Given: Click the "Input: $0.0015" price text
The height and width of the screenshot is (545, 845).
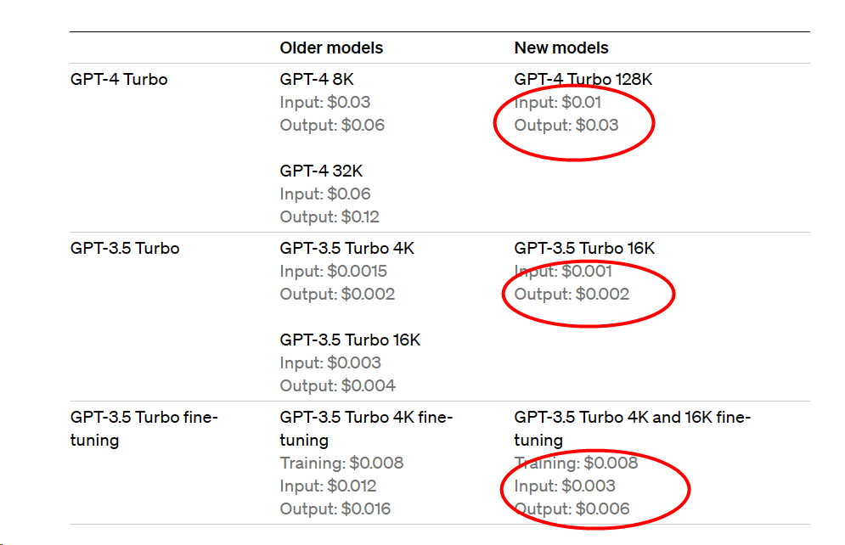Looking at the screenshot, I should pos(334,272).
